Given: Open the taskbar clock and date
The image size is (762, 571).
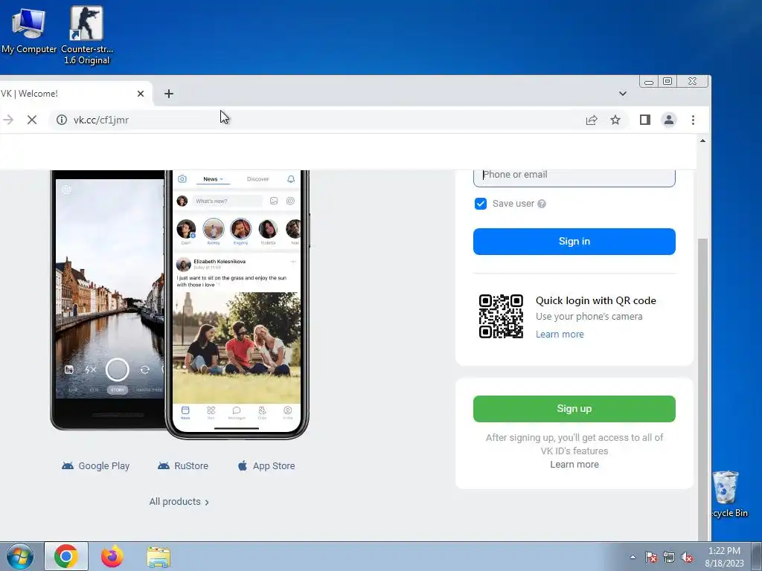Looking at the screenshot, I should pyautogui.click(x=724, y=557).
